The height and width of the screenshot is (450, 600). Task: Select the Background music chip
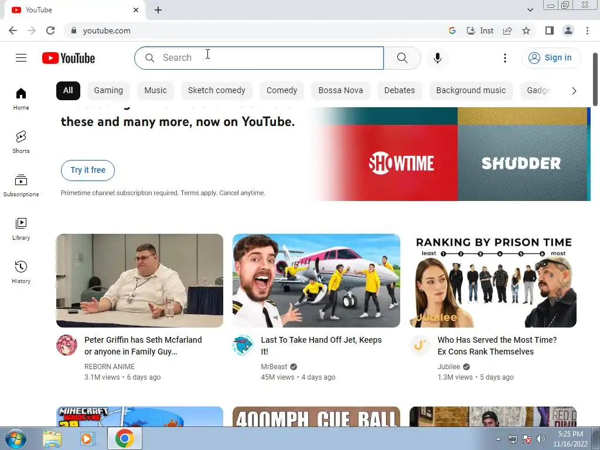click(471, 91)
